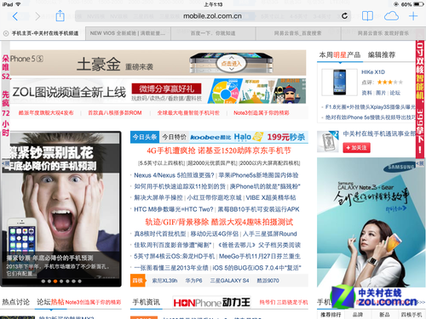Open headline 4G手机遭疯抢 诺基亚1520助阵京东手机节
The image size is (426, 319).
(219, 151)
